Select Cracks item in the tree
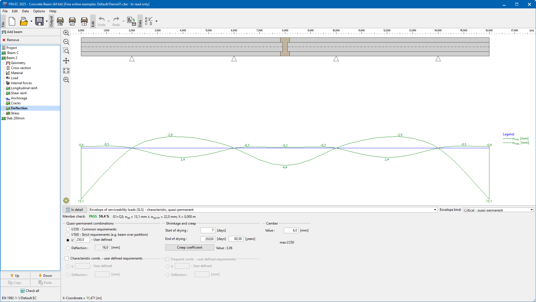 pyautogui.click(x=16, y=103)
